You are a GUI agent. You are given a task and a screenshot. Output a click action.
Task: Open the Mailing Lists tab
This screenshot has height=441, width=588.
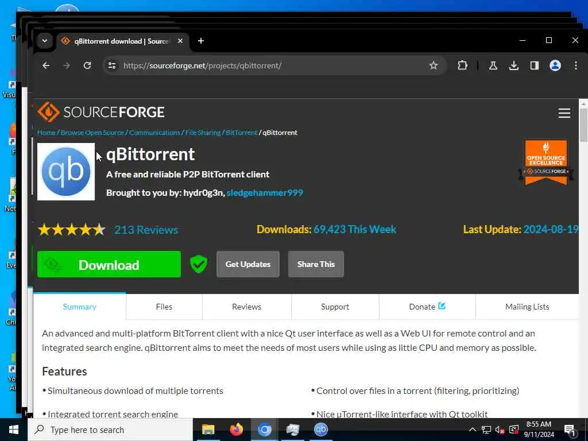click(527, 307)
